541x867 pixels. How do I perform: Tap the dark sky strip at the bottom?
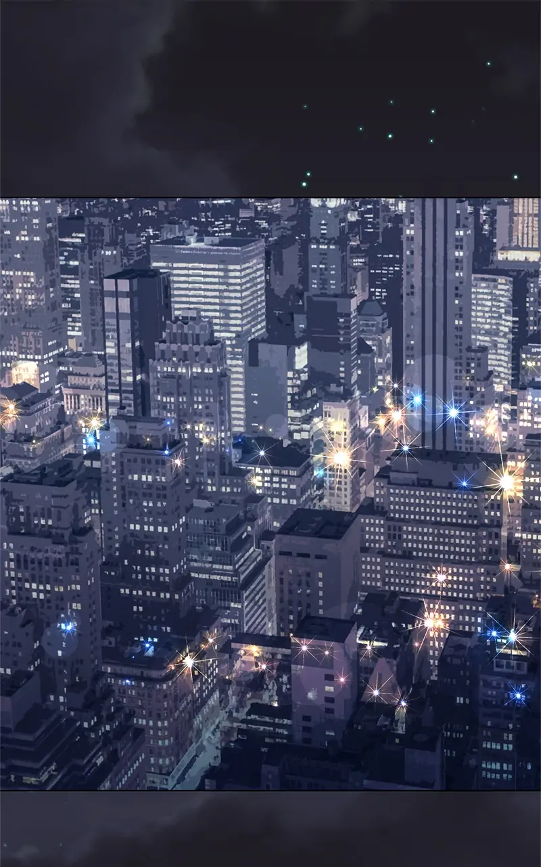(270, 829)
